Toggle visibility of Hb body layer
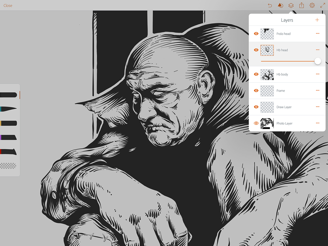The height and width of the screenshot is (246, 328). click(x=256, y=74)
